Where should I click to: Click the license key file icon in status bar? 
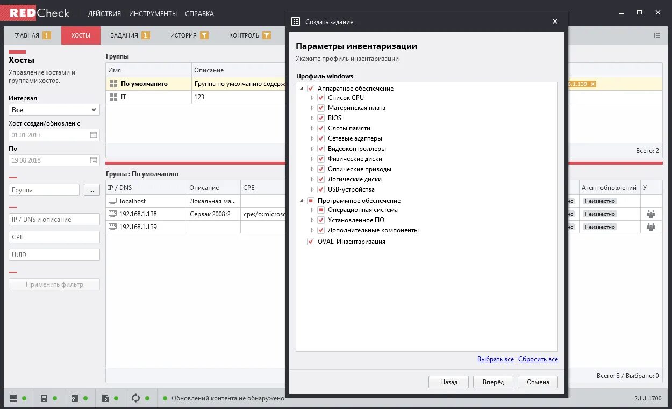(x=75, y=398)
